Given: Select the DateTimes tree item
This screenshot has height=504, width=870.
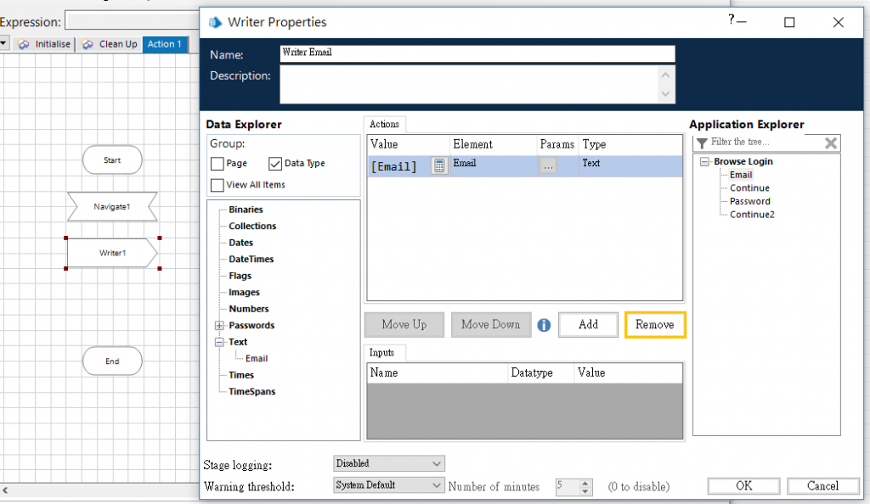Looking at the screenshot, I should click(251, 259).
